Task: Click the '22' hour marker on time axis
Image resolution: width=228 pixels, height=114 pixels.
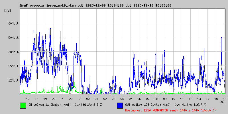Action: tap(71, 99)
